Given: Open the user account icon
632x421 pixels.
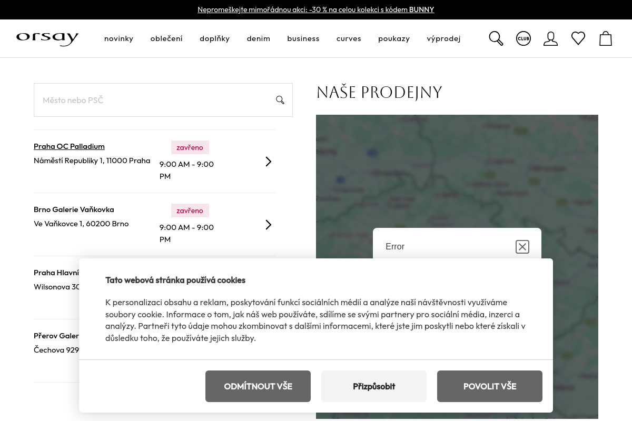Looking at the screenshot, I should [x=550, y=38].
